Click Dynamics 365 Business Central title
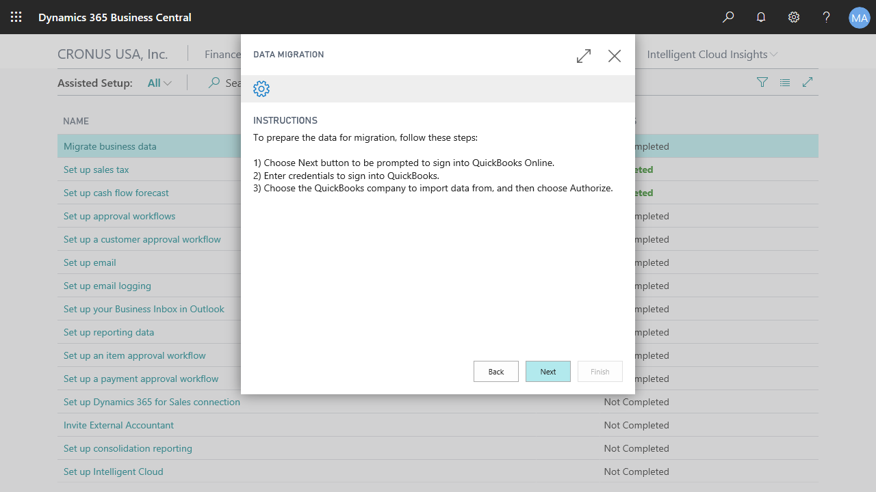The width and height of the screenshot is (876, 492). 115,17
